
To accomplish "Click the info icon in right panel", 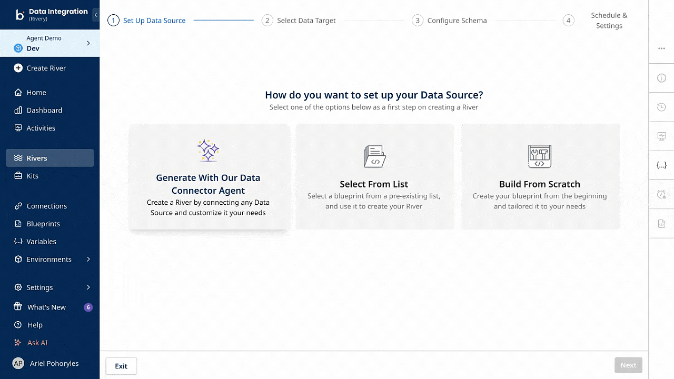I will tap(661, 78).
